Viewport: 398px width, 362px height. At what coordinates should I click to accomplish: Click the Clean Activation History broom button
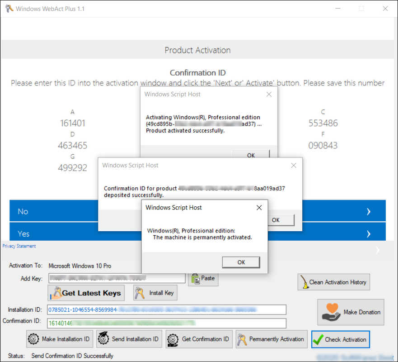333,282
